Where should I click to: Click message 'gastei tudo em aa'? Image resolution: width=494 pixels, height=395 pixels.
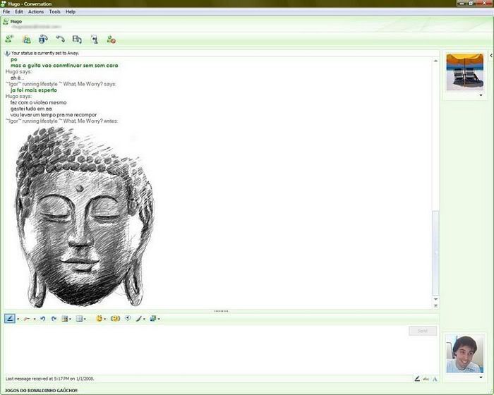point(31,109)
